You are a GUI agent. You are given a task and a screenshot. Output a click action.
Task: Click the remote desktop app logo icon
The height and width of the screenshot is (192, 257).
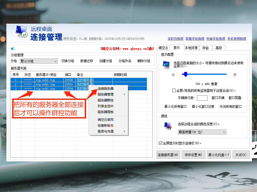pyautogui.click(x=21, y=32)
